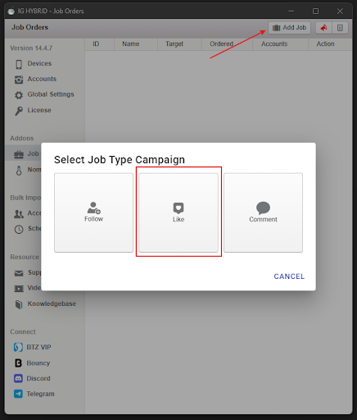357x420 pixels.
Task: Click the Job Orders briefcase sidebar icon
Action: point(19,154)
